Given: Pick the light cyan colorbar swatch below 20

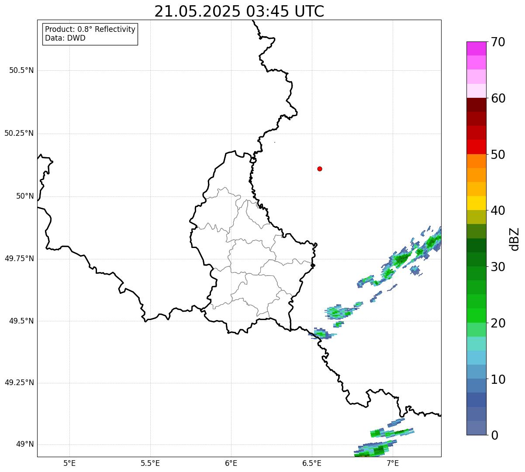Looking at the screenshot, I should pyautogui.click(x=476, y=344).
